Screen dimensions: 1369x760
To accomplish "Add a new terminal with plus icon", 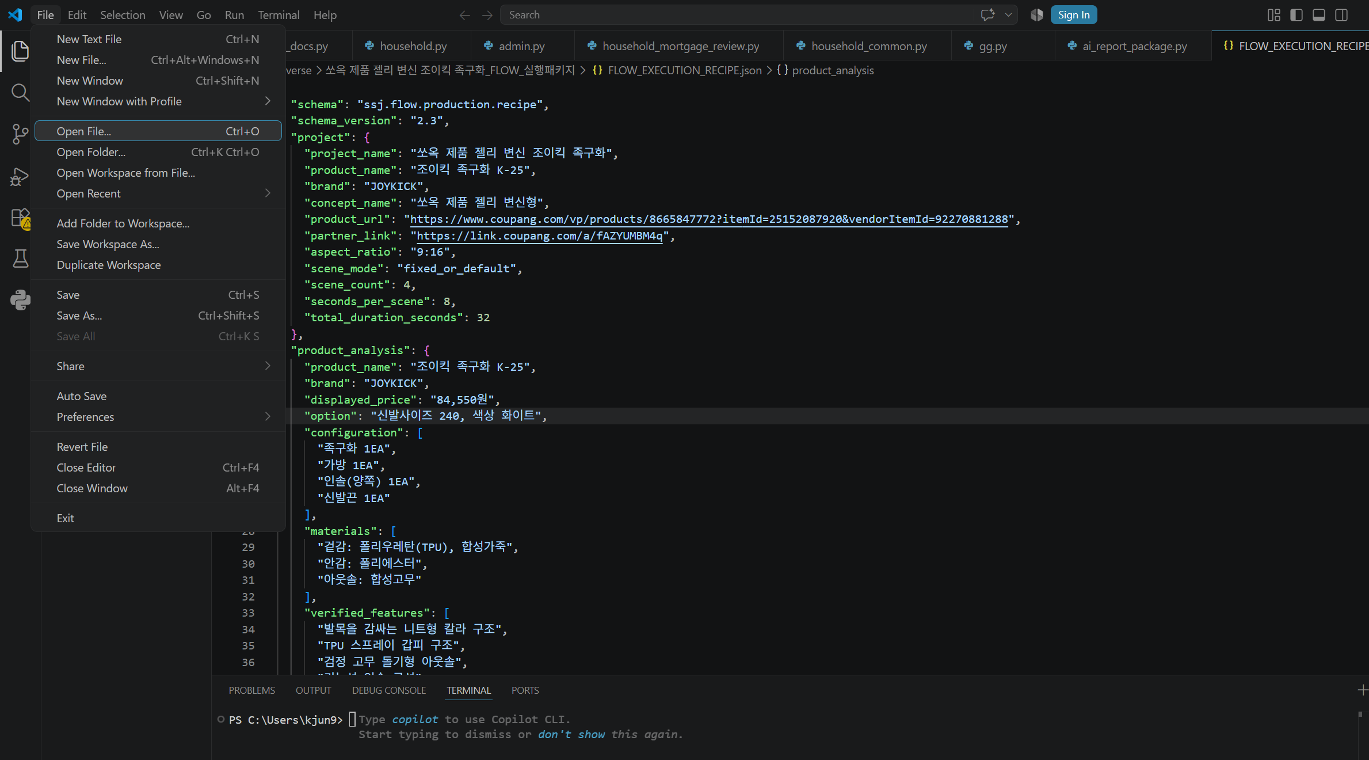I will (1362, 690).
